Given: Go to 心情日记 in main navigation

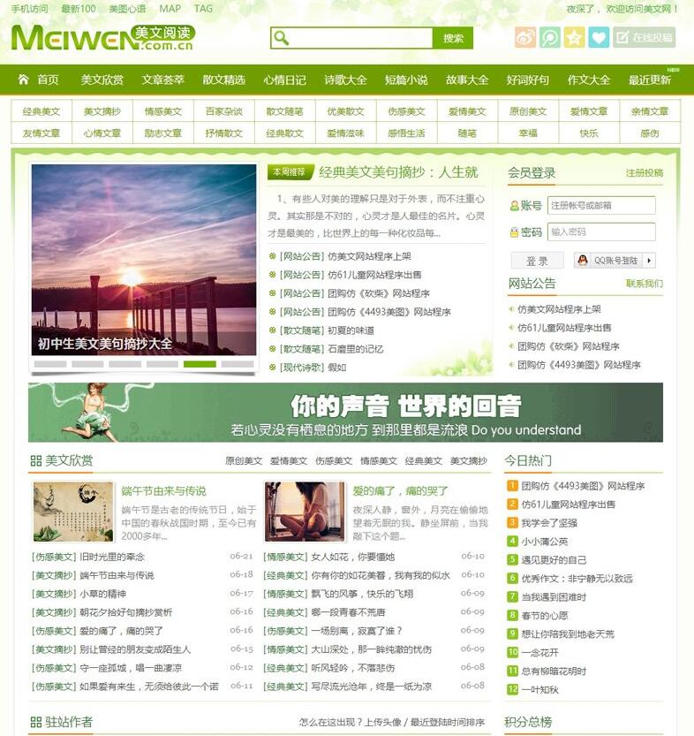Looking at the screenshot, I should (x=284, y=80).
